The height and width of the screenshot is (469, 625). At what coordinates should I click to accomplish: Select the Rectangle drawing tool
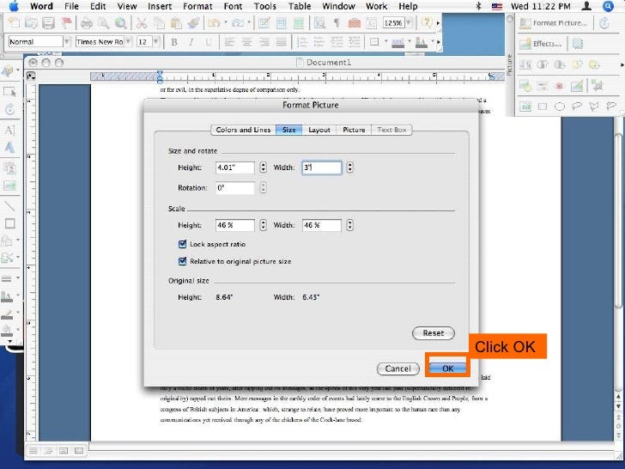(9, 223)
